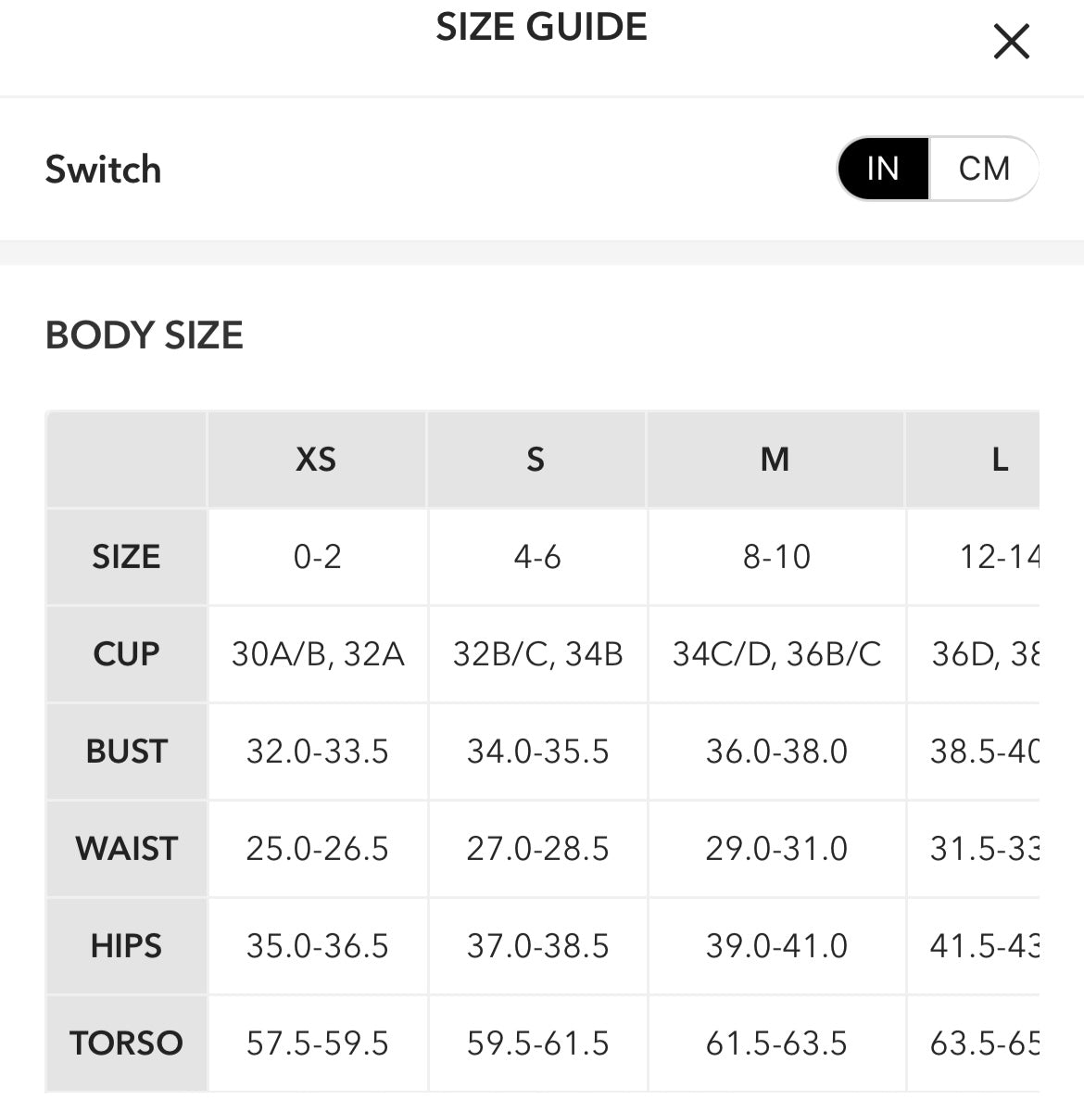Click the L column header
The image size is (1084, 1113).
tap(999, 460)
